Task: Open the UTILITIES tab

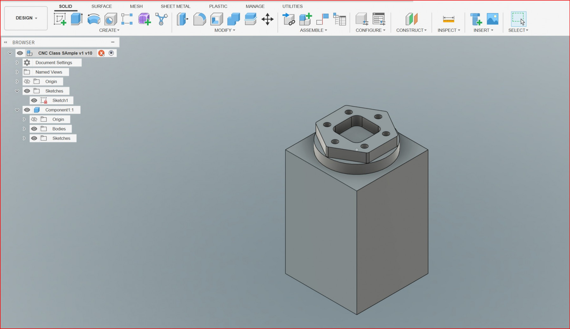Action: [x=293, y=6]
